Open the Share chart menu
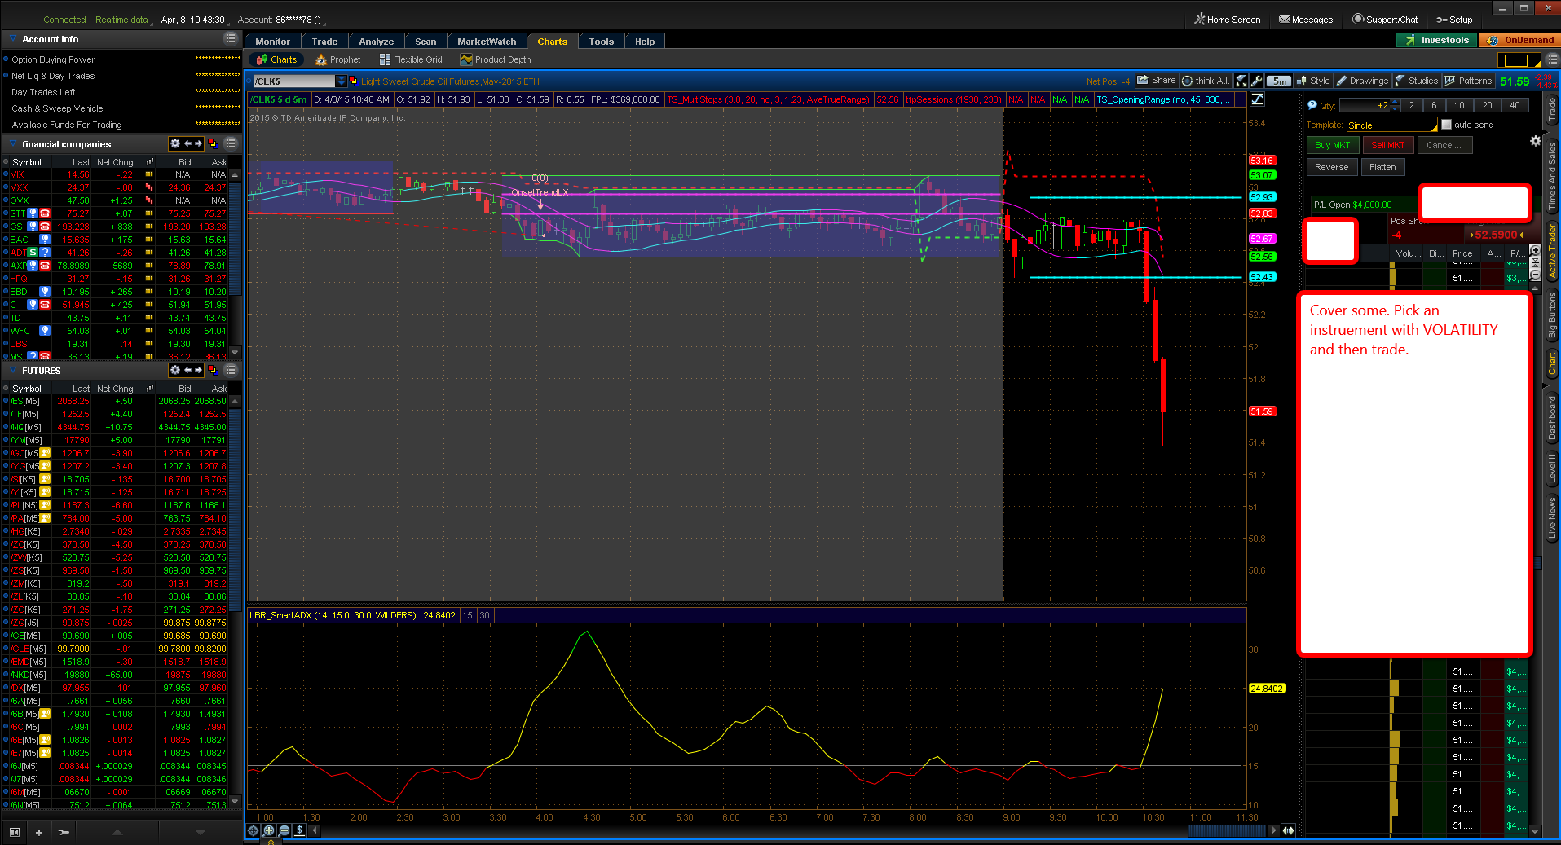The height and width of the screenshot is (845, 1561). pyautogui.click(x=1157, y=81)
